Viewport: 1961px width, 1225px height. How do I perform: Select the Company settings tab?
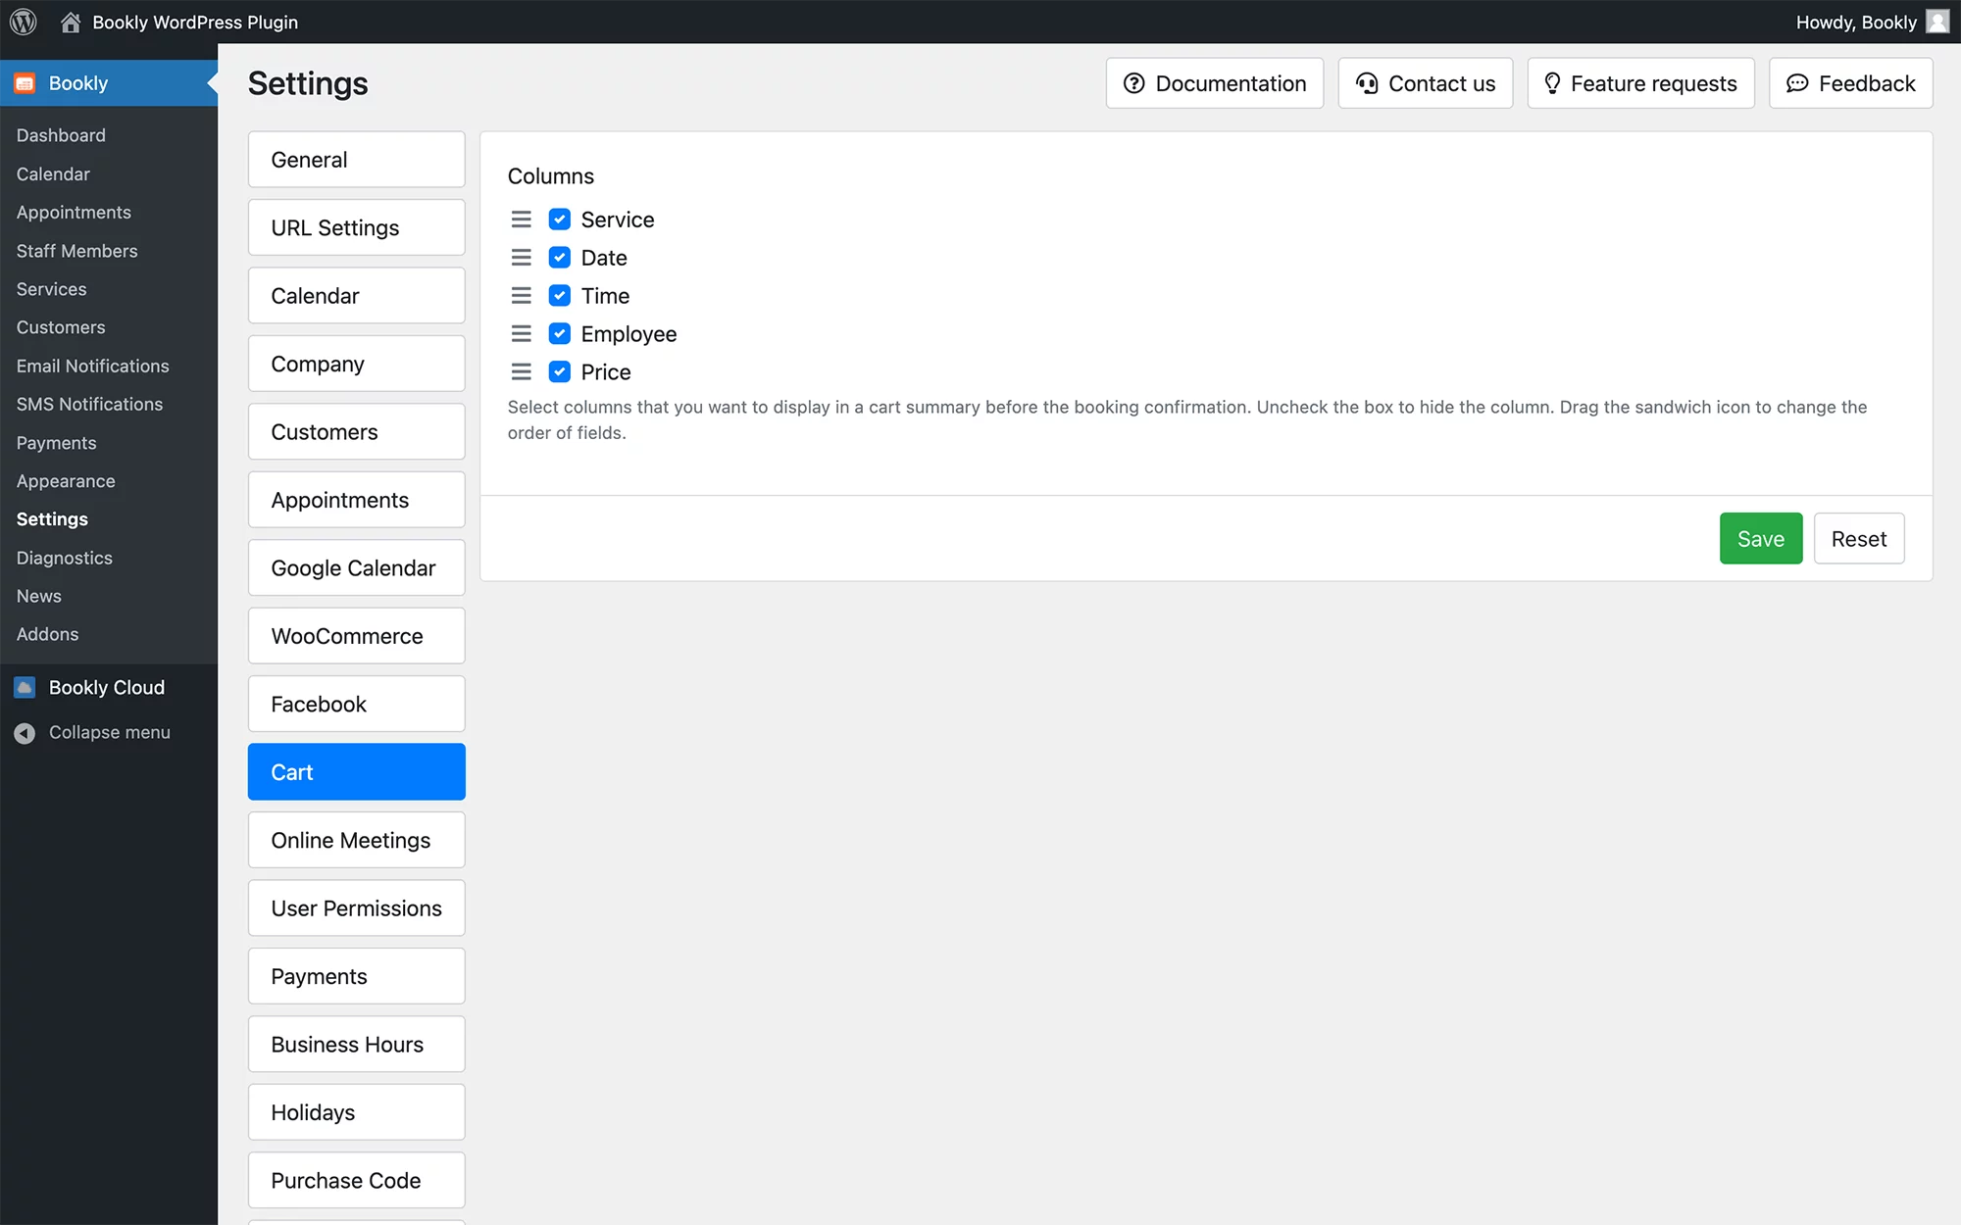357,364
